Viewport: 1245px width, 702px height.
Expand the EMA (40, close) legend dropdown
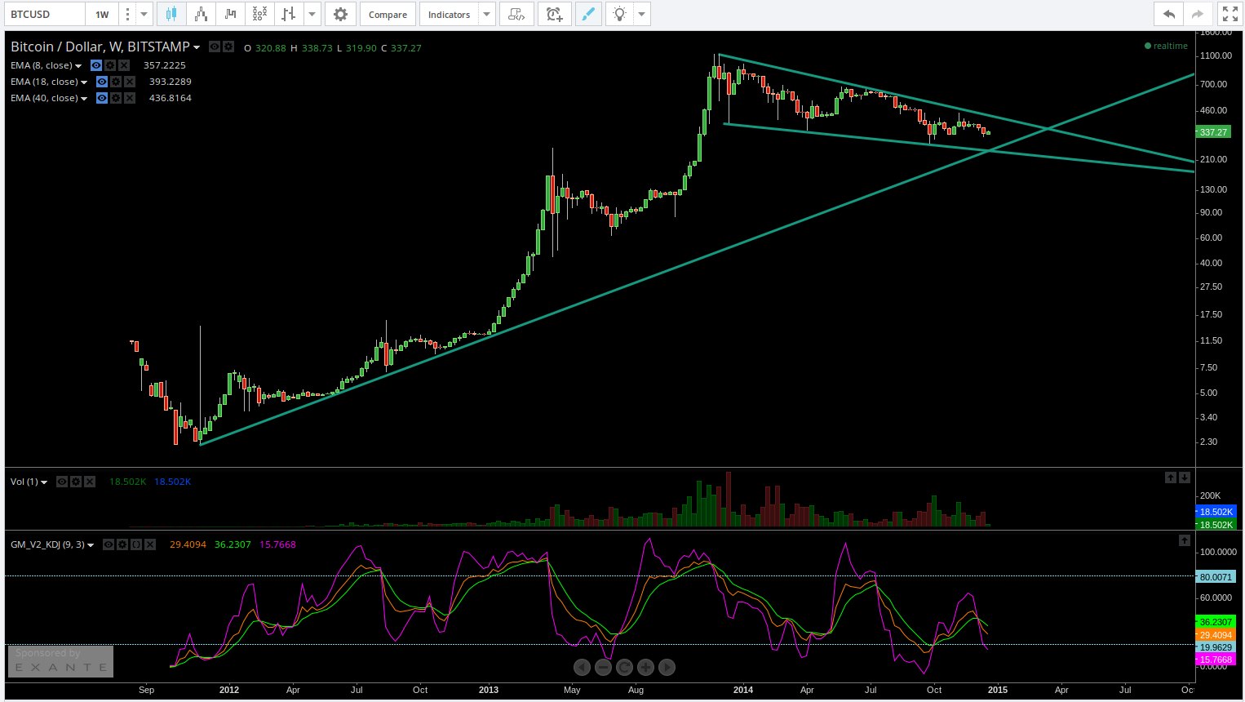pos(84,99)
